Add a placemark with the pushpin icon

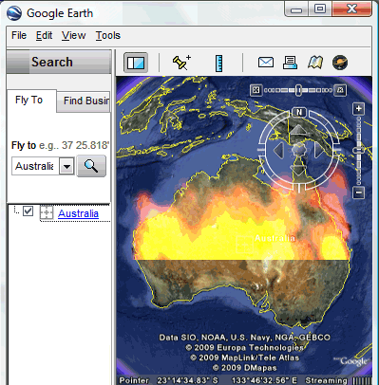click(181, 63)
